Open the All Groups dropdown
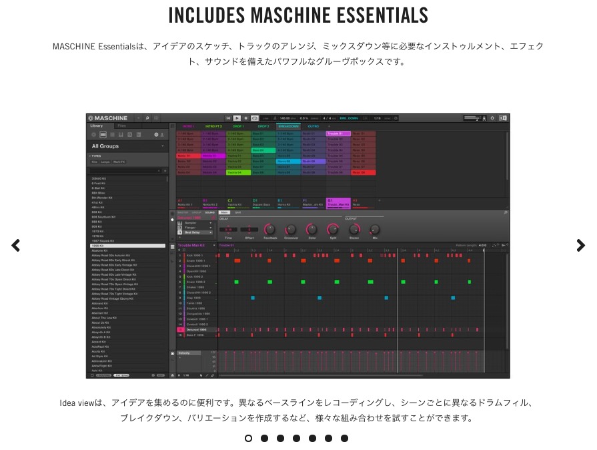Image resolution: width=597 pixels, height=450 pixels. coord(127,146)
